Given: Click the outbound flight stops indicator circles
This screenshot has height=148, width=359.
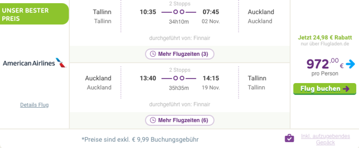Looking at the screenshot, I should (178, 12).
